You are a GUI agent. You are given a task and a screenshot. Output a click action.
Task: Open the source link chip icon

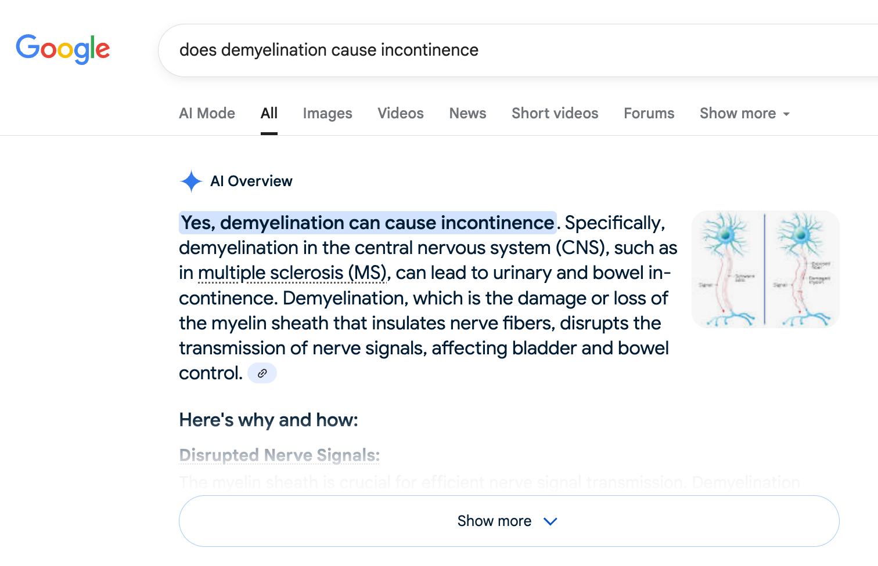[262, 373]
